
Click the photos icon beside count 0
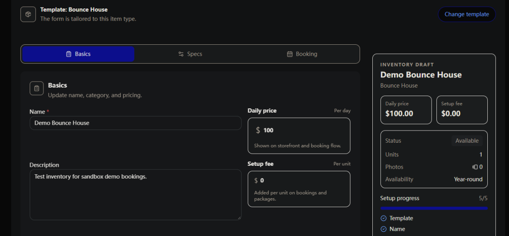(475, 167)
